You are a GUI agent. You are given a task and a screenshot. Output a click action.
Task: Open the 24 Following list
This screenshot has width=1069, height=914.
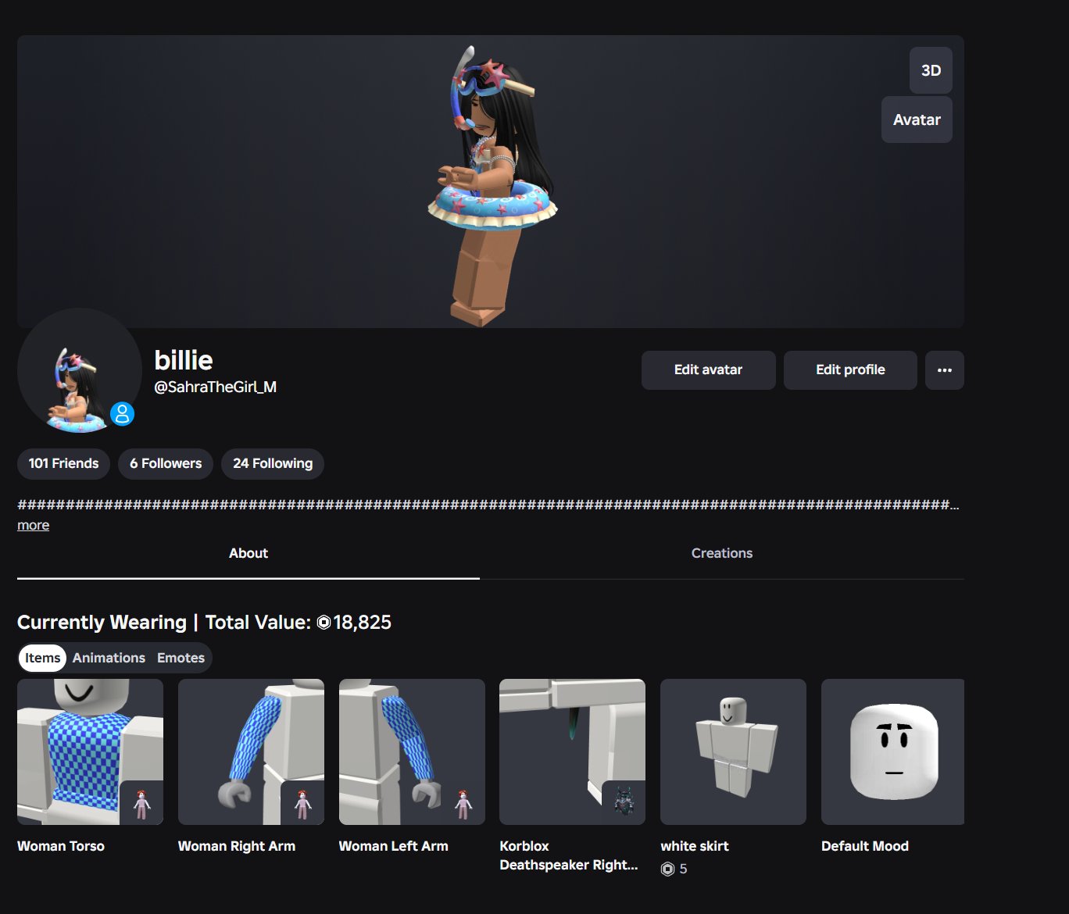point(273,463)
